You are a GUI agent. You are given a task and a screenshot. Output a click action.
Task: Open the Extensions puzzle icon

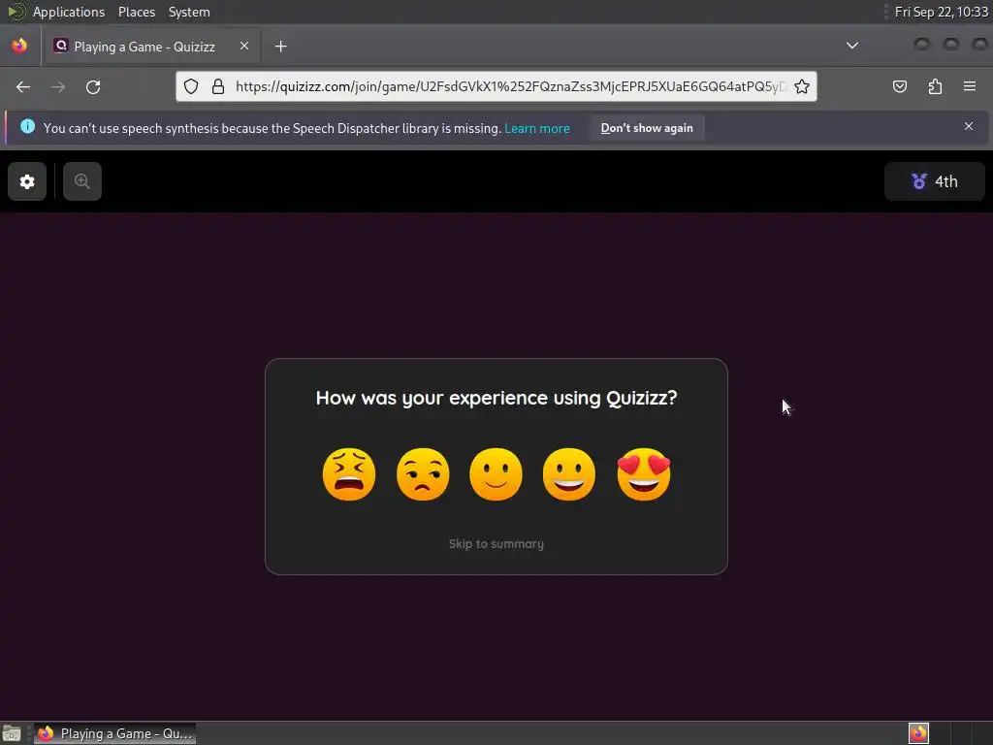pyautogui.click(x=935, y=86)
